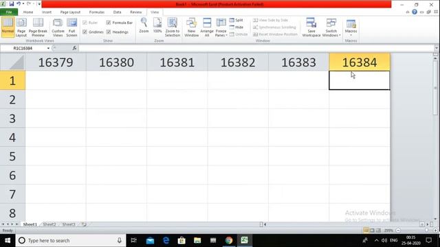
Task: Open a New Window
Action: click(191, 27)
